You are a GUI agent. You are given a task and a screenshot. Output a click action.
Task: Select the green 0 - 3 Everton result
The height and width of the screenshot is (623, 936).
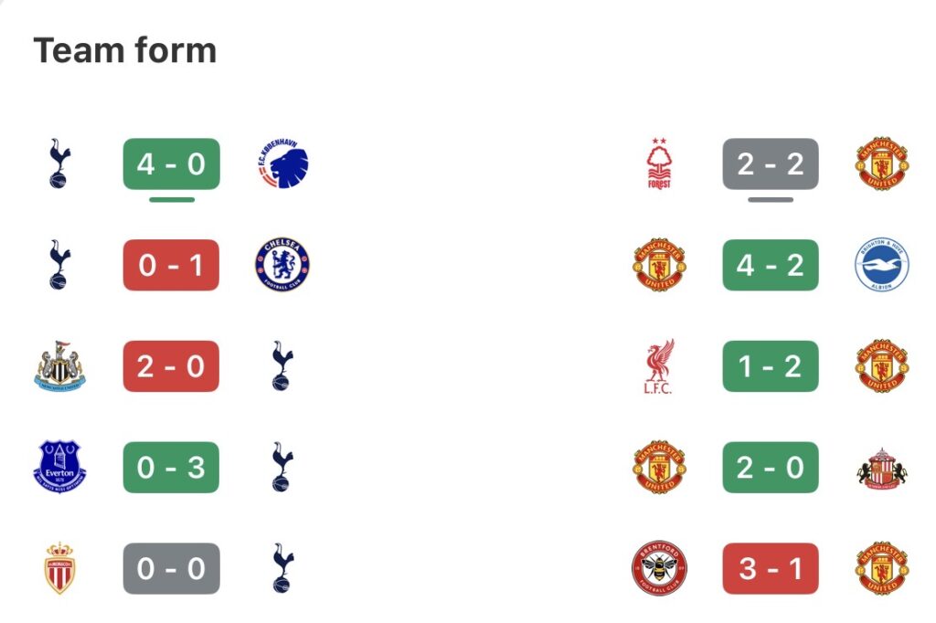(171, 468)
